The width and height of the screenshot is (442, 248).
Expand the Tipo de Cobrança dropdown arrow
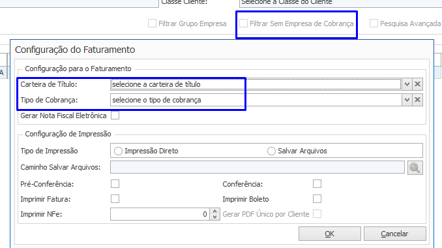tap(407, 100)
